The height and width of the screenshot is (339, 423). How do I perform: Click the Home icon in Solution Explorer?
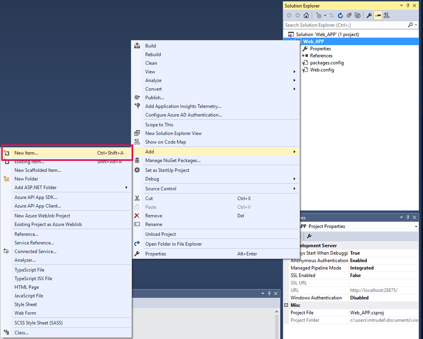point(306,16)
